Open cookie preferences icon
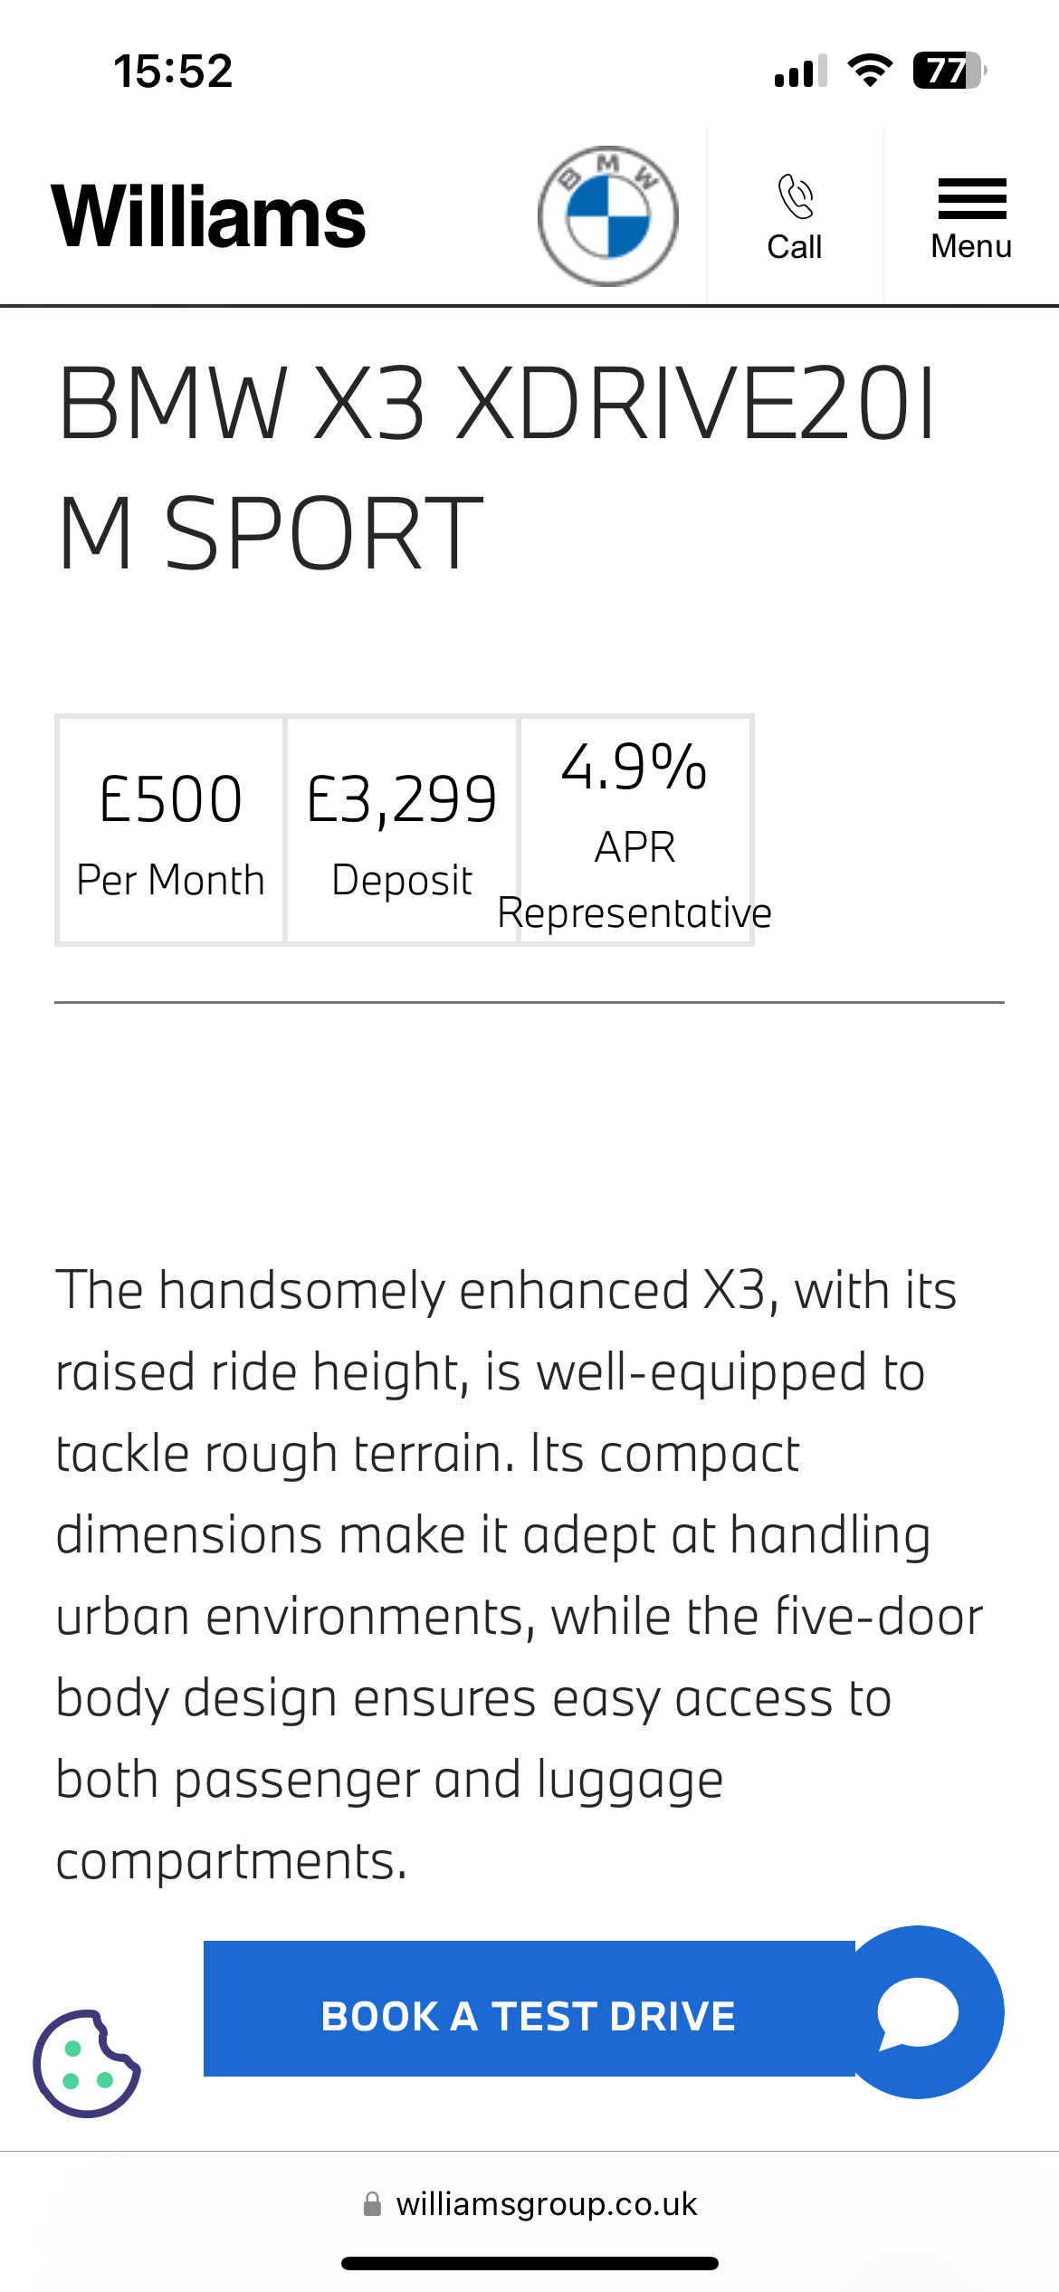This screenshot has height=2292, width=1059. point(87,2064)
